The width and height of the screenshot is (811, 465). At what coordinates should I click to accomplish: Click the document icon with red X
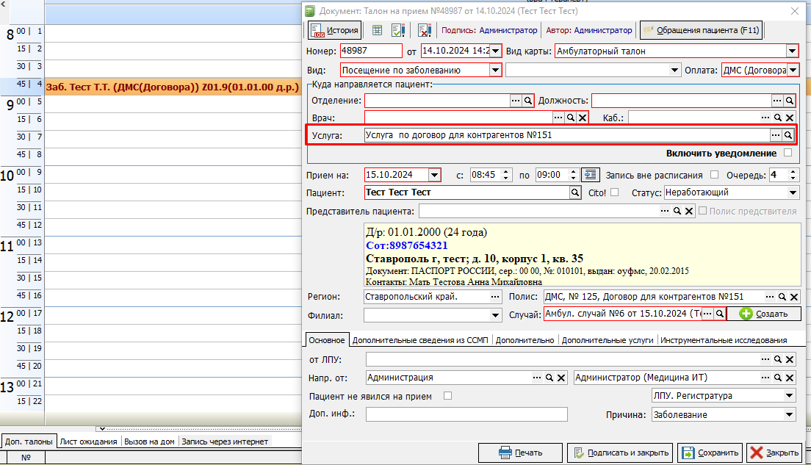click(x=424, y=30)
